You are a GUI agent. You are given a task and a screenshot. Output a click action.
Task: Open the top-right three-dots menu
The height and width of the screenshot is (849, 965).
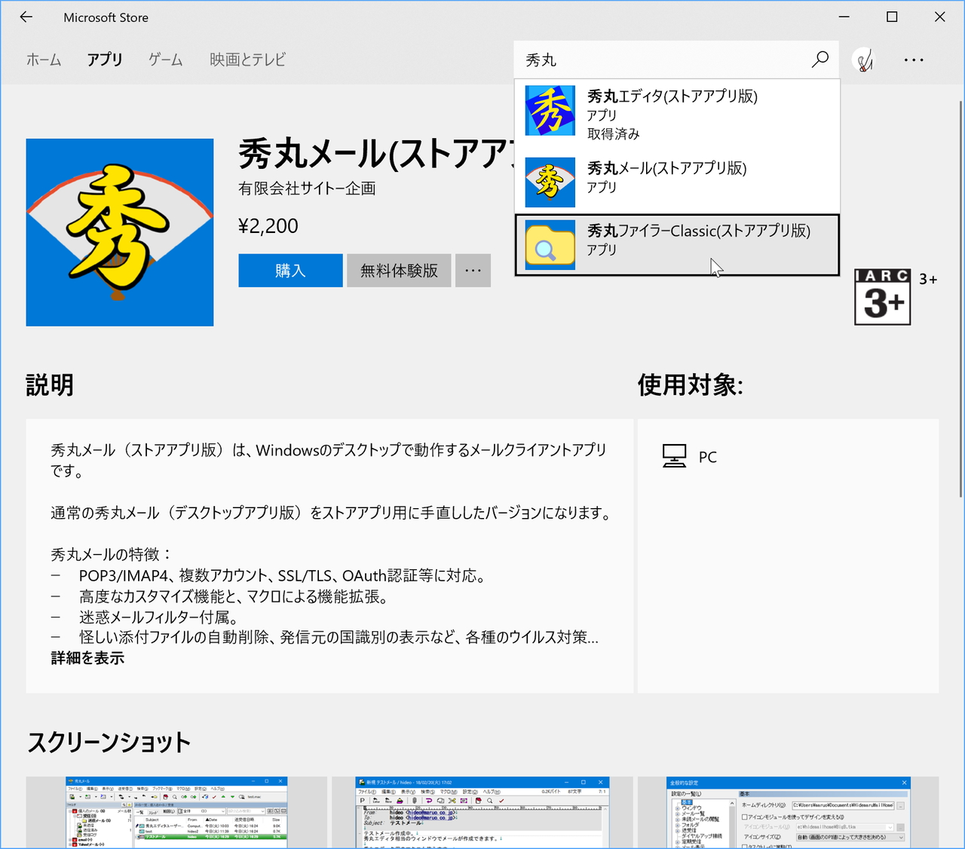(914, 60)
